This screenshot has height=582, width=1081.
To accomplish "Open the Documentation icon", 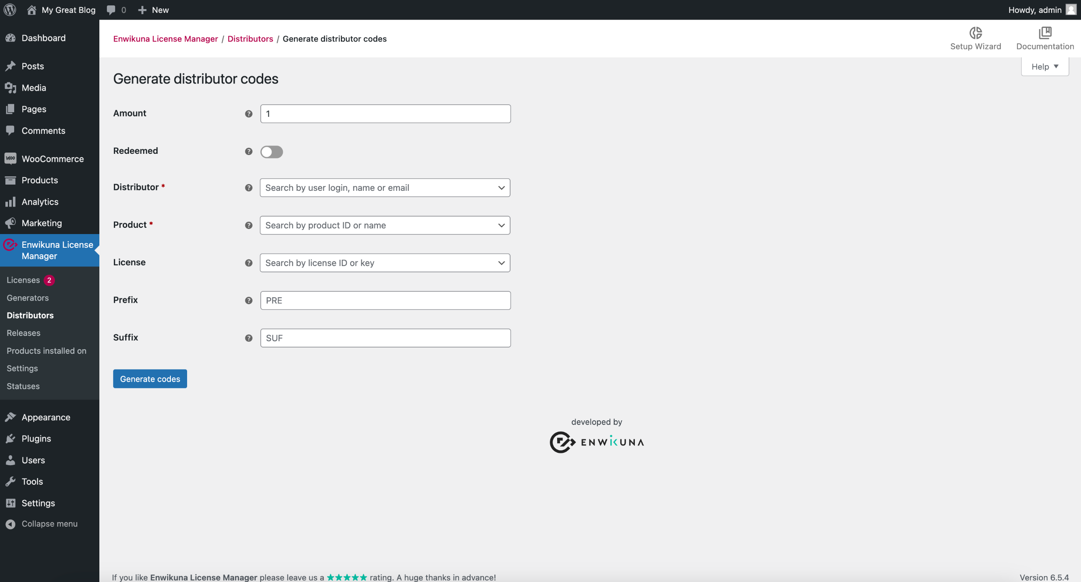I will [x=1045, y=32].
